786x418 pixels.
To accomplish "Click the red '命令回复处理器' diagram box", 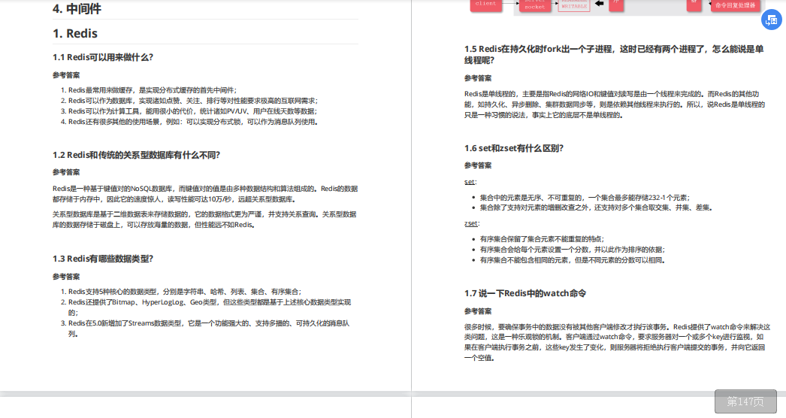I will coord(736,5).
